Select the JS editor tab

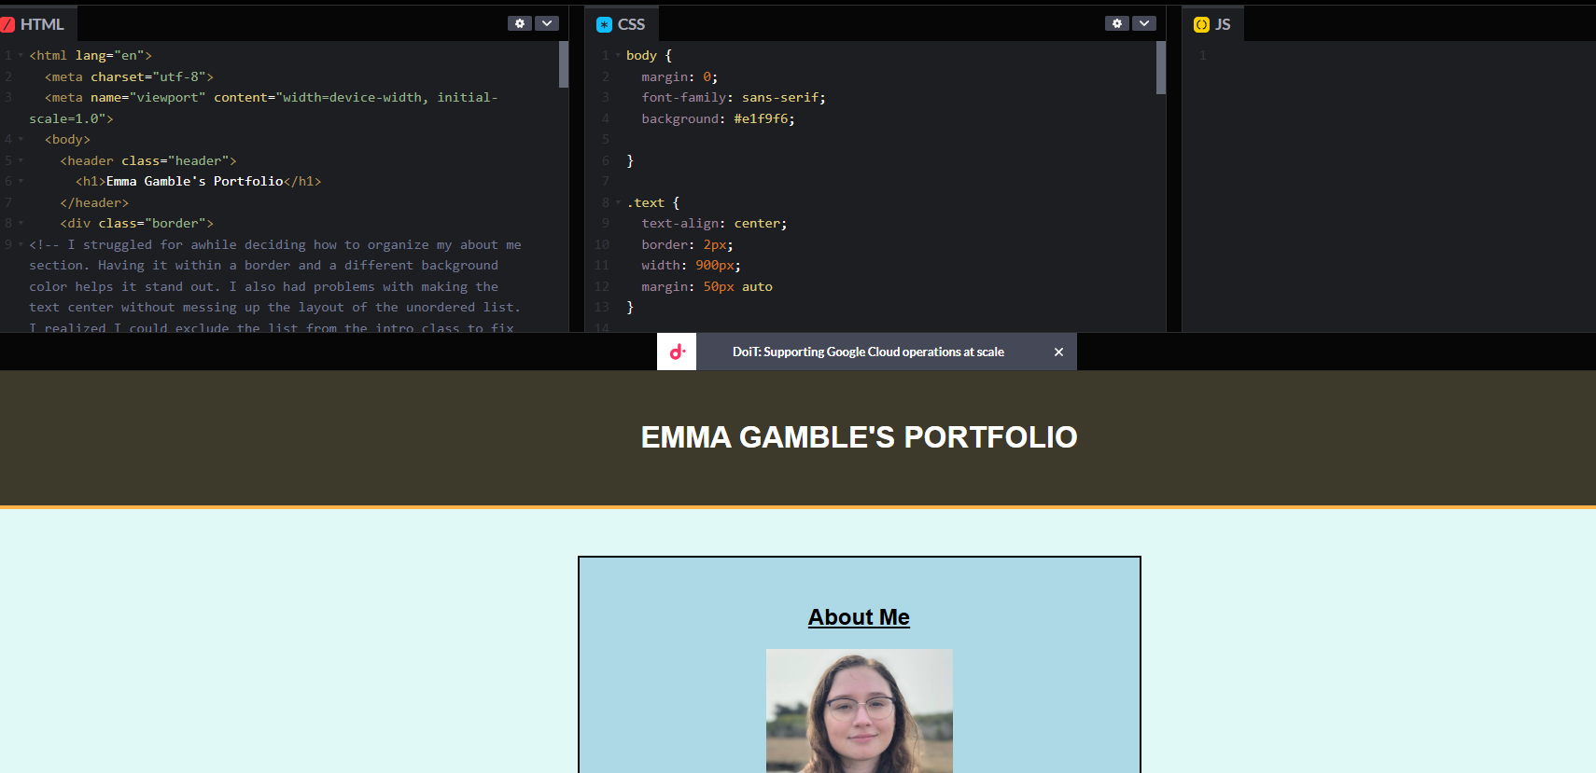1212,24
